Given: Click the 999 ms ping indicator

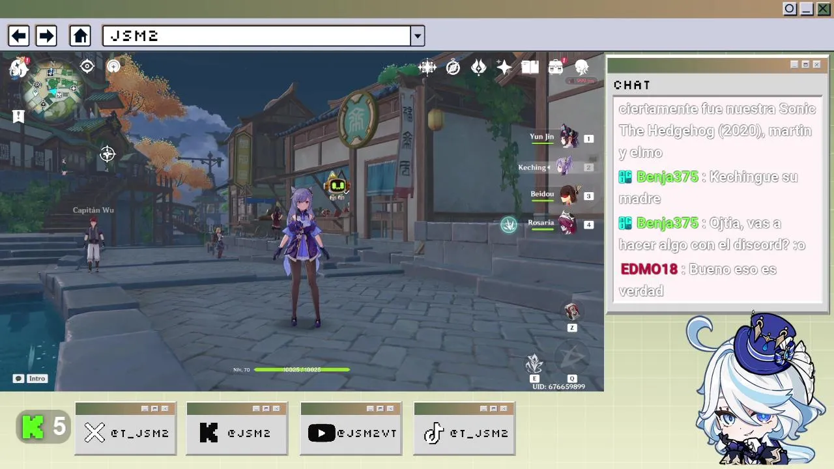Looking at the screenshot, I should click(x=580, y=81).
